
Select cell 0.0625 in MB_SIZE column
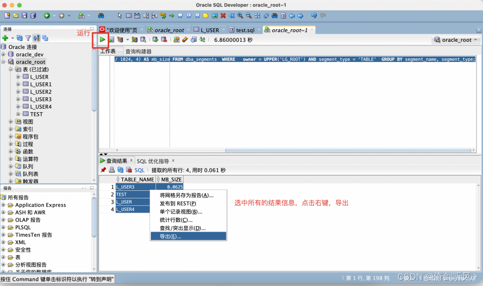coord(170,187)
